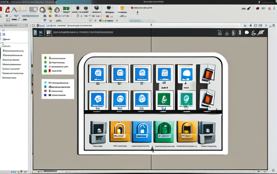The image size is (277, 174).
Task: Click the green padlock tile
Action: (x=164, y=132)
